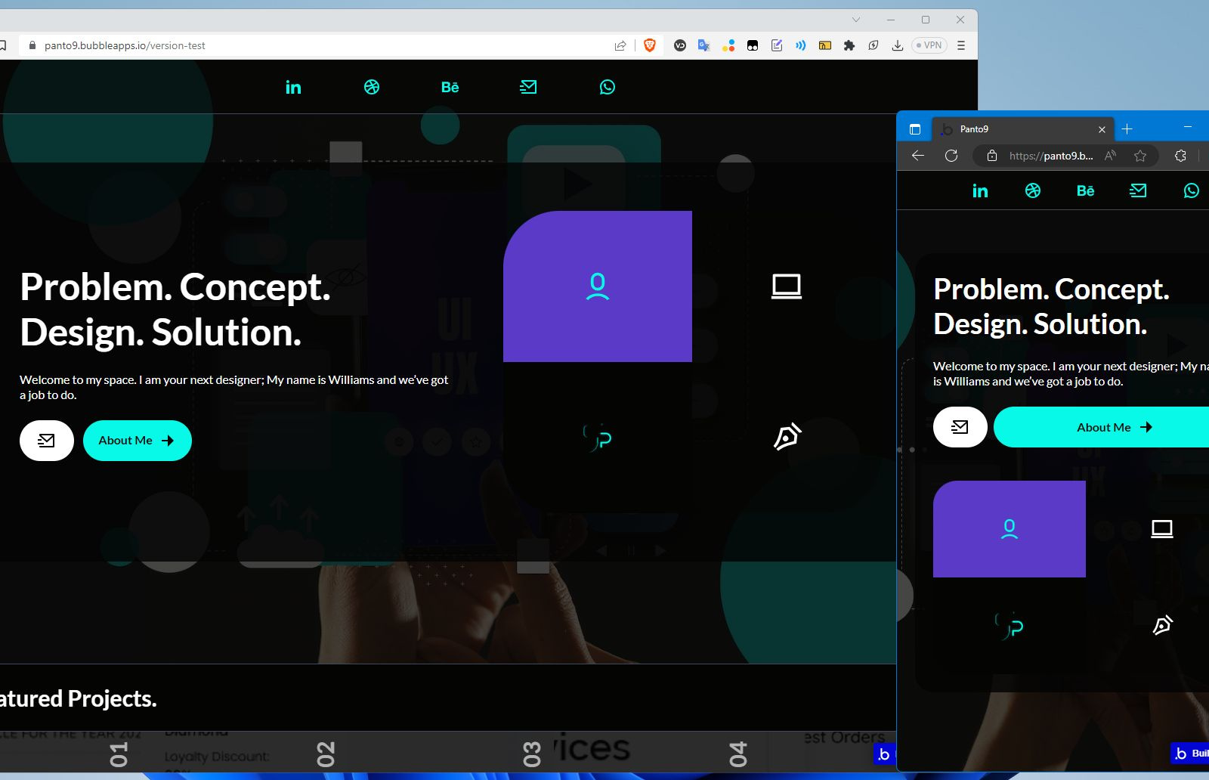The width and height of the screenshot is (1209, 780).
Task: Open the LinkedIn profile icon
Action: [293, 87]
